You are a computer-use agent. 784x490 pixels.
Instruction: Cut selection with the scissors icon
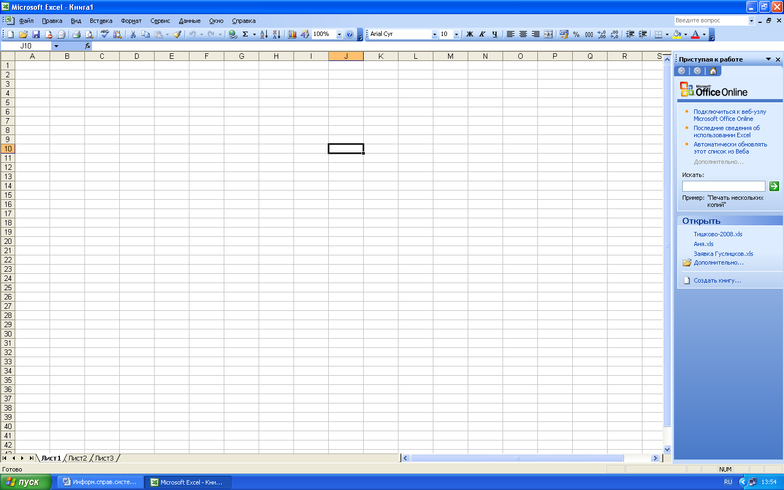click(x=133, y=34)
